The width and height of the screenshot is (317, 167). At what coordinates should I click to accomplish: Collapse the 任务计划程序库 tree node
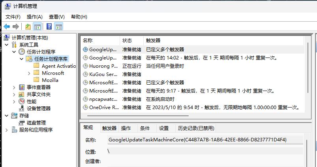22,59
